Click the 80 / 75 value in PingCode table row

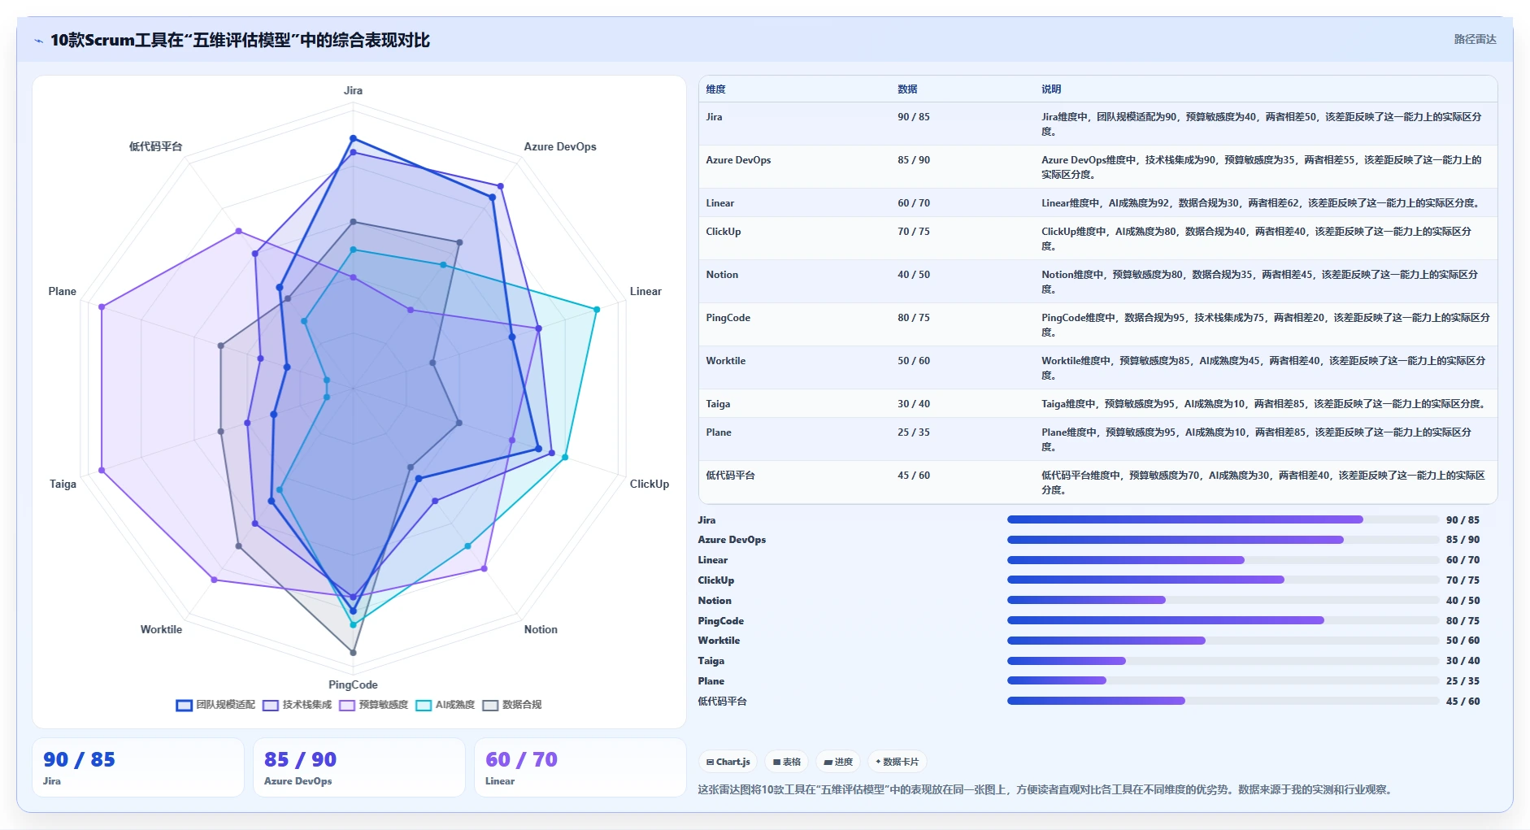914,318
